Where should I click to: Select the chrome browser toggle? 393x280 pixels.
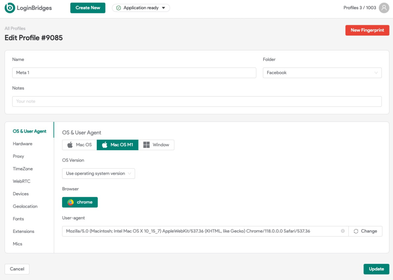80,202
